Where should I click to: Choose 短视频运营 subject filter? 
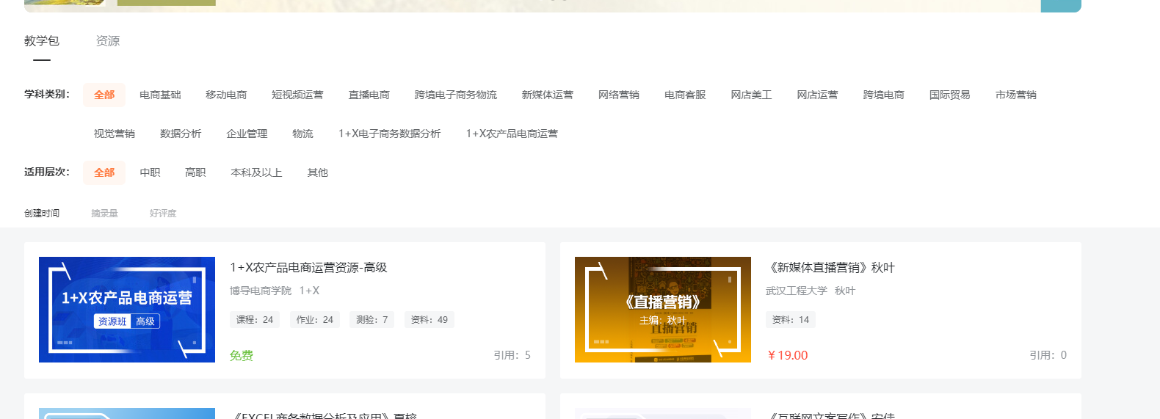click(297, 95)
